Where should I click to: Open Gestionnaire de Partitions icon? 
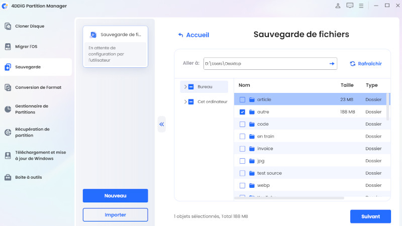point(8,109)
